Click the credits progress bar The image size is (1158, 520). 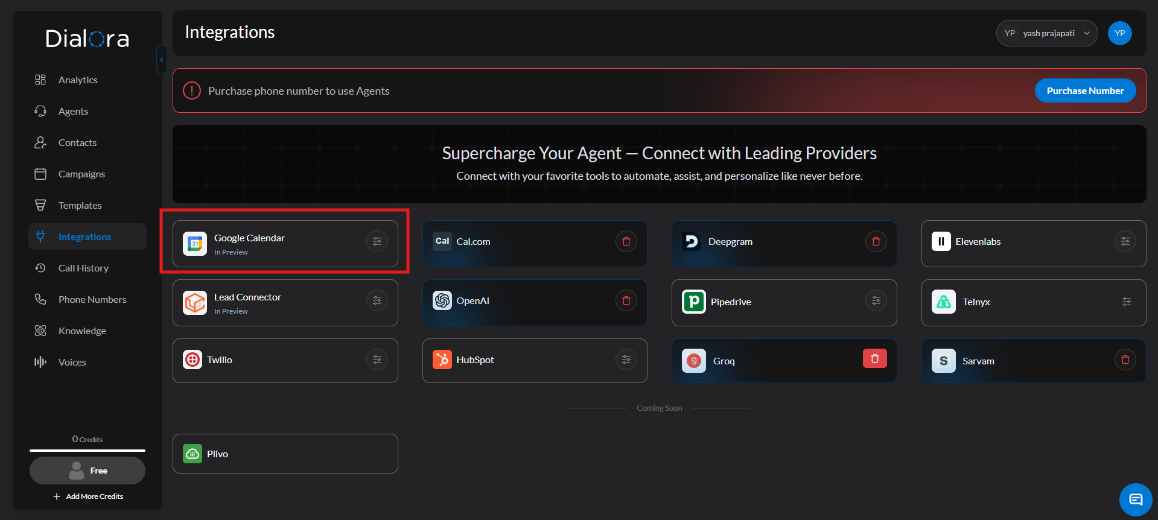(87, 450)
